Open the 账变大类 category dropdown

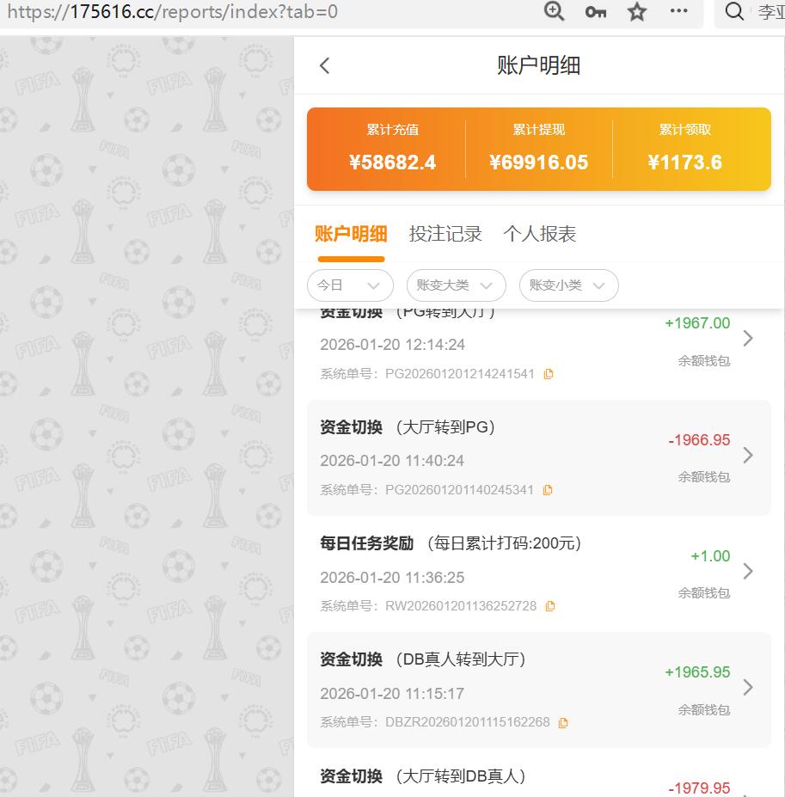click(x=456, y=285)
